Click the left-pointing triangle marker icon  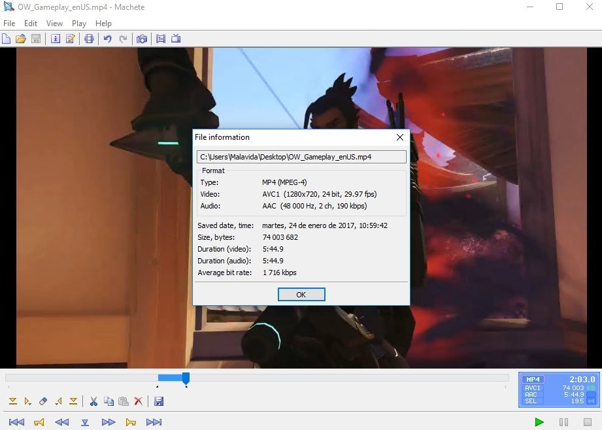(58, 402)
